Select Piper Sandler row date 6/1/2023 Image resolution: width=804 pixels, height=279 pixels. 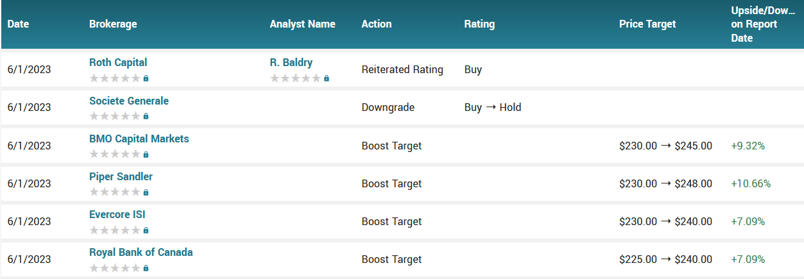click(x=30, y=183)
